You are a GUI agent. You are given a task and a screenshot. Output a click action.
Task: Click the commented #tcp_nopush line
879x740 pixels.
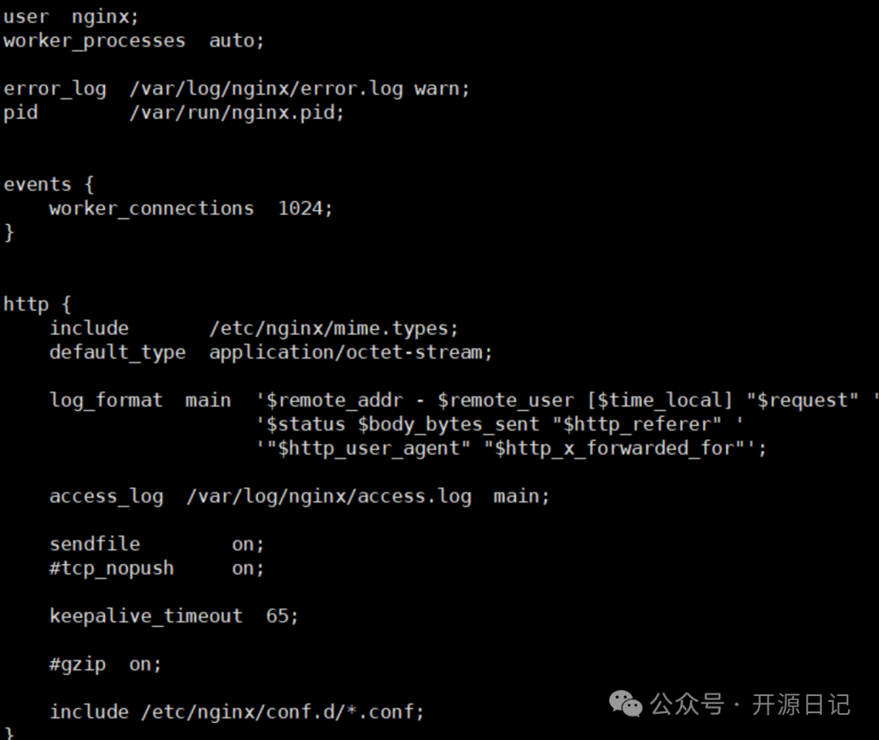pos(156,568)
